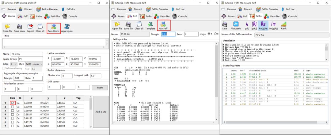Click the Plot paths icon
The width and height of the screenshot is (331, 135).
(x=236, y=24)
